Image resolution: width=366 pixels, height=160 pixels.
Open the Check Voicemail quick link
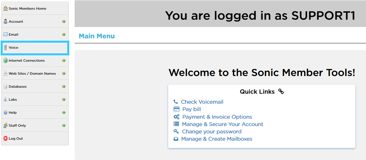pos(202,102)
